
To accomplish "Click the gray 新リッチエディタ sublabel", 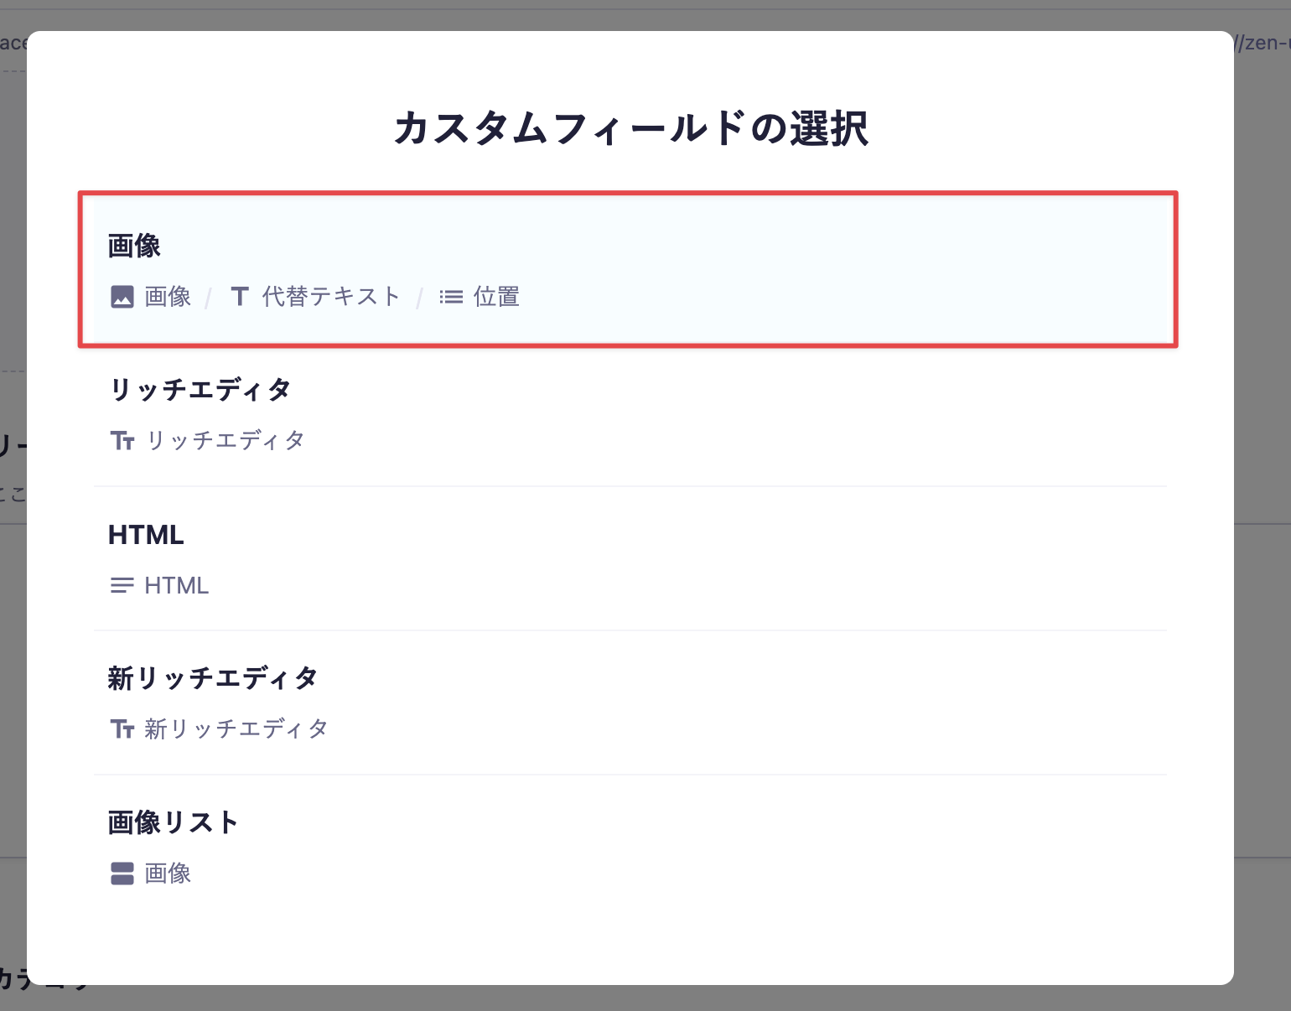I will (x=236, y=728).
